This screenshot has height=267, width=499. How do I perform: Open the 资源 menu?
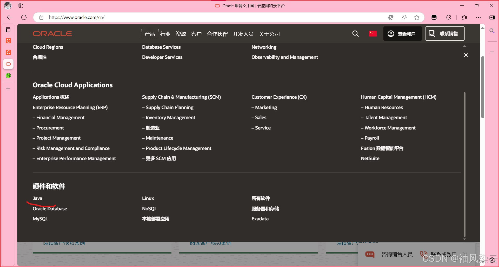point(181,34)
